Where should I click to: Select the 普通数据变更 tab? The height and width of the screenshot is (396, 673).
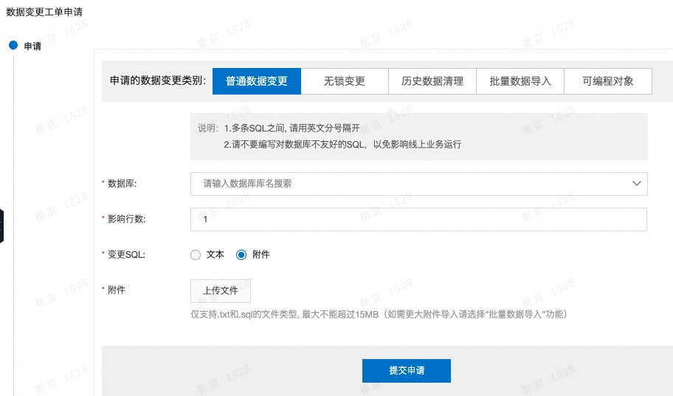coord(257,81)
